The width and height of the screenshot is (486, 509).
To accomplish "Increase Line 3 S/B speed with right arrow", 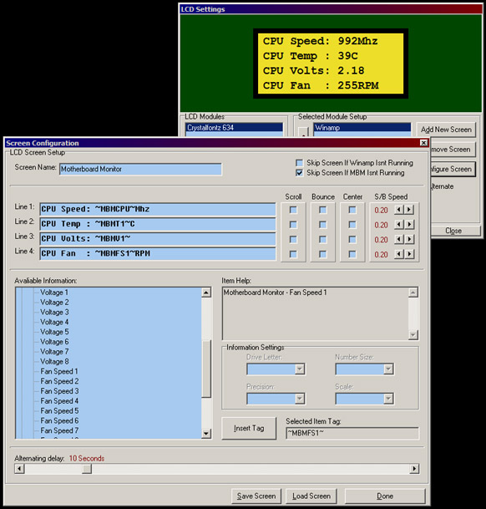I will (x=409, y=239).
